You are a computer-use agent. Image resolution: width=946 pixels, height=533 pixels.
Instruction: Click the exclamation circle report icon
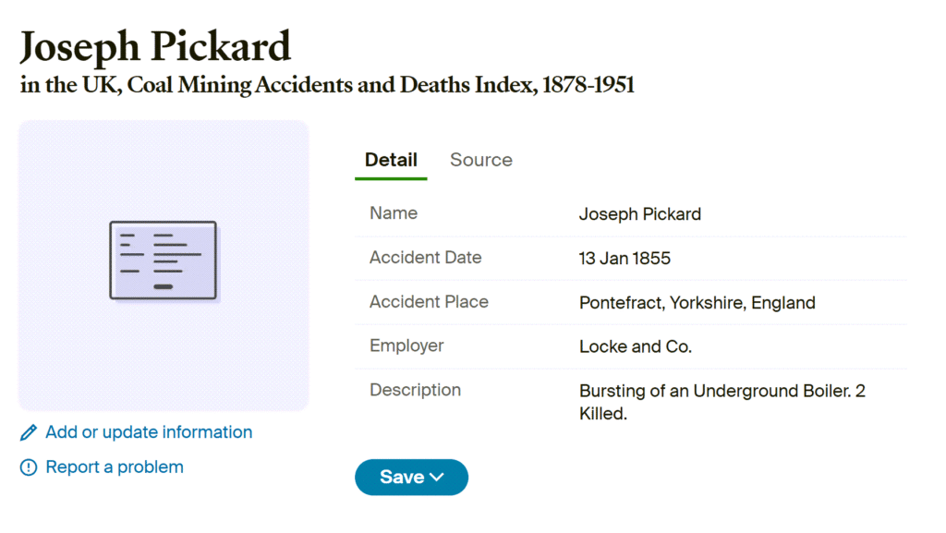tap(29, 467)
